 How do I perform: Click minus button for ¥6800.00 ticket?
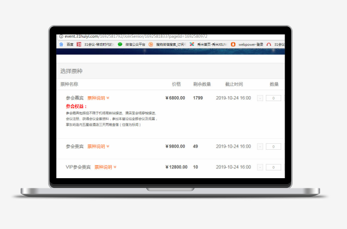coord(260,98)
